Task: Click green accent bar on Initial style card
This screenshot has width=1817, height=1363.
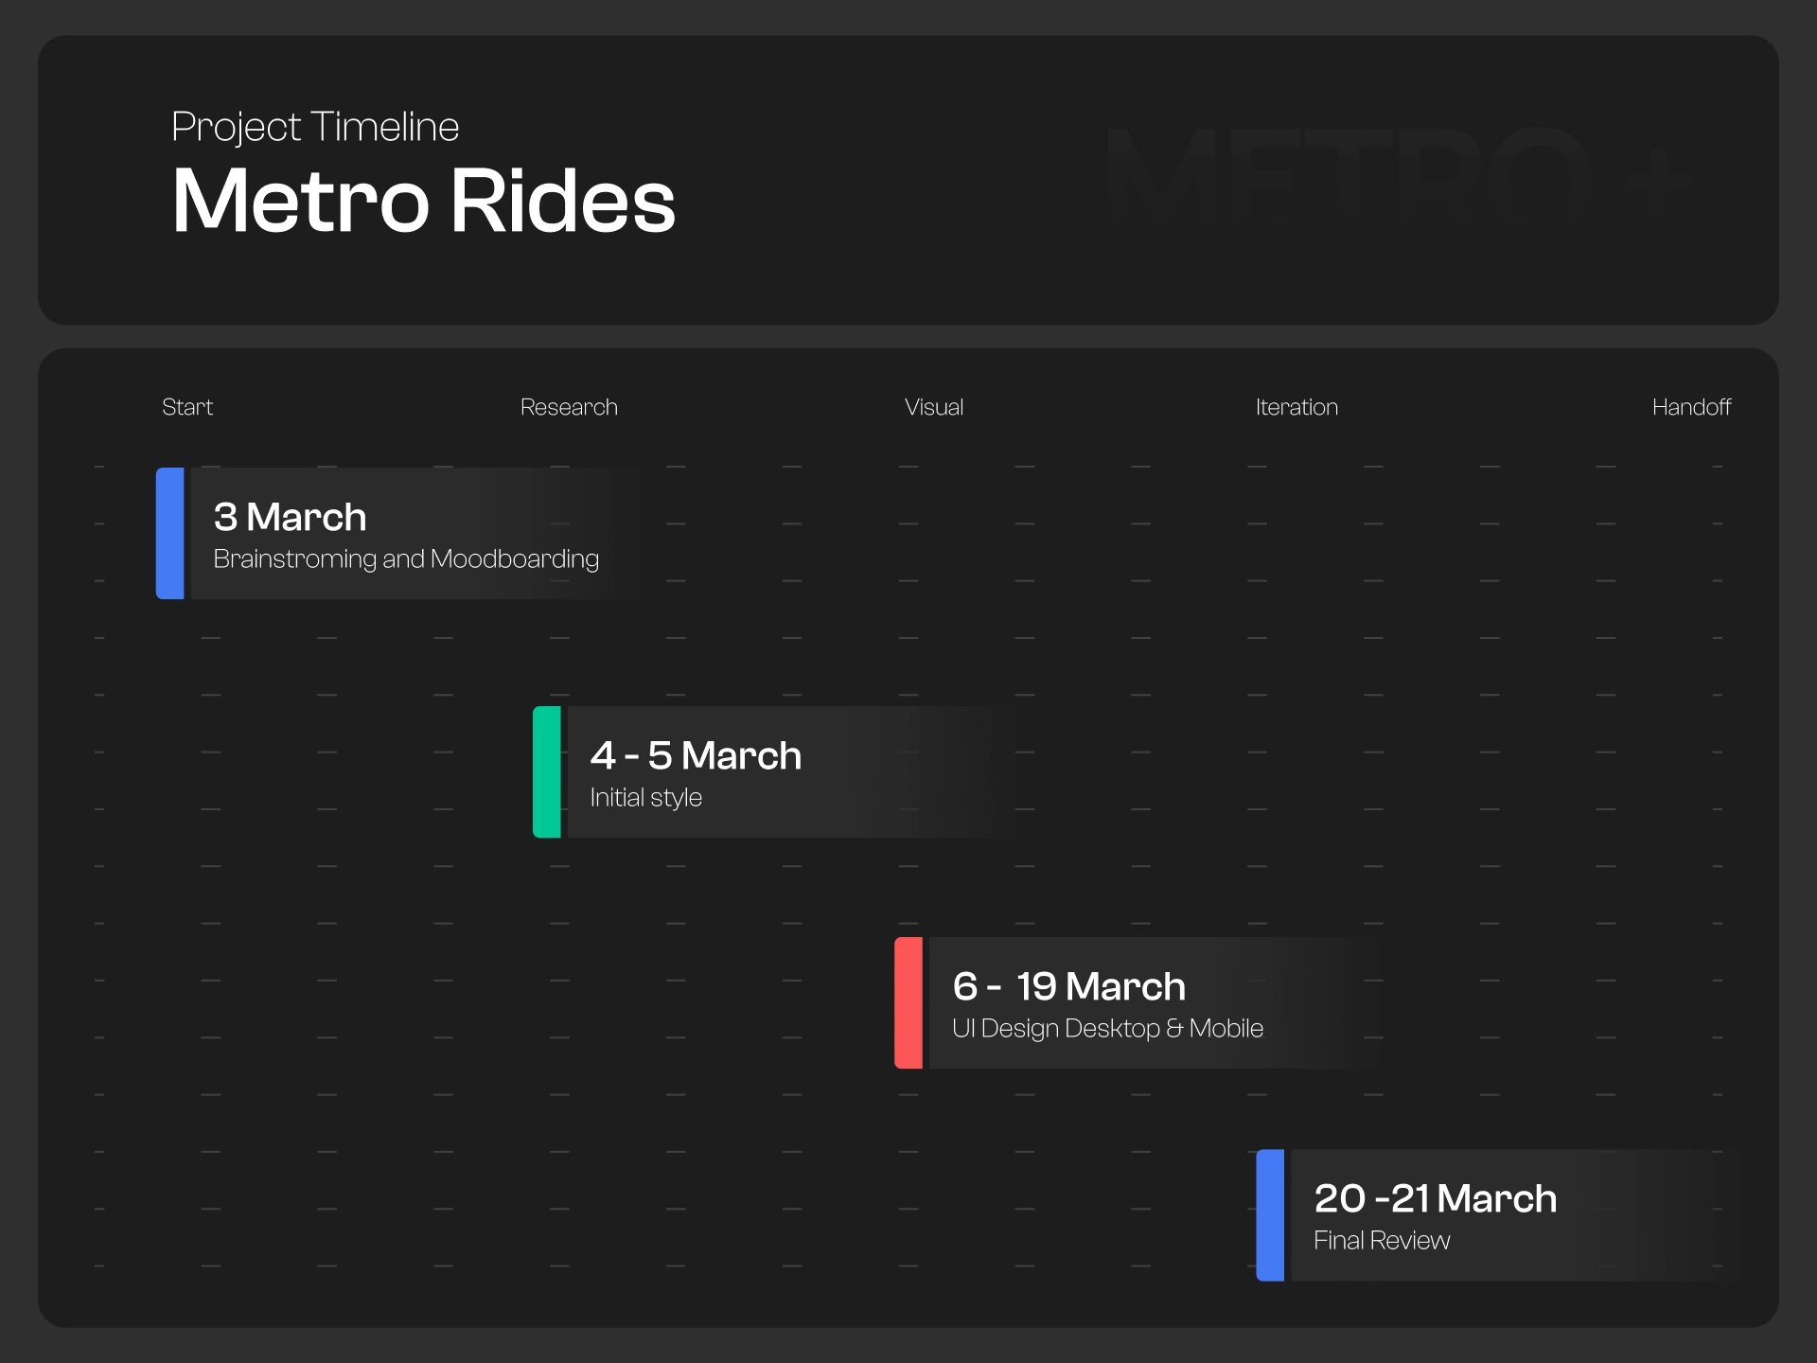Action: coord(547,771)
